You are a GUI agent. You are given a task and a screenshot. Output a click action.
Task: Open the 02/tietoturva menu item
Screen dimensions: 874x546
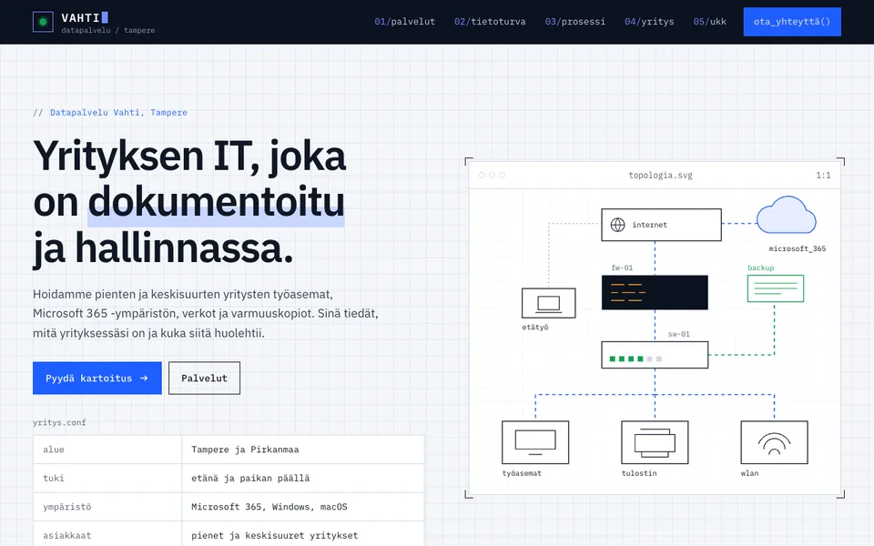(490, 22)
